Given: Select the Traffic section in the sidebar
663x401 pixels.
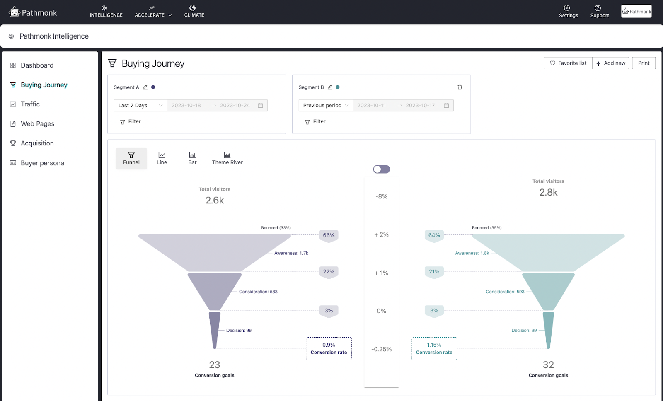Looking at the screenshot, I should 30,104.
